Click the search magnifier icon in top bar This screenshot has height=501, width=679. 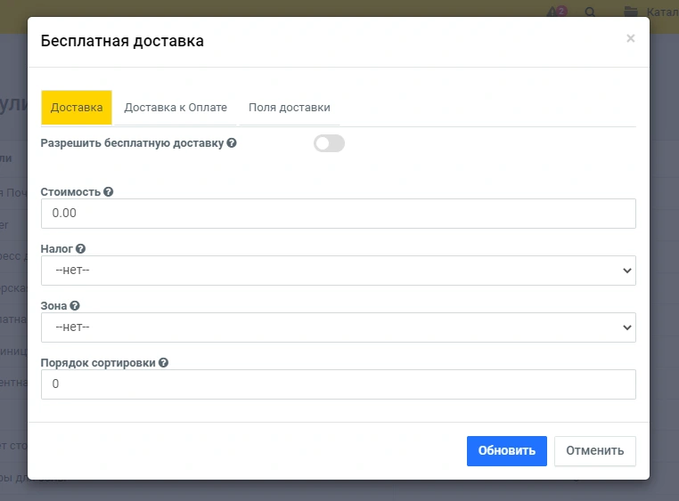point(590,12)
